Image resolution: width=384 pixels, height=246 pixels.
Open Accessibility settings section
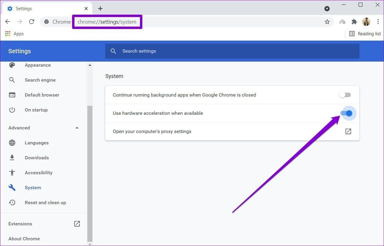pos(39,173)
